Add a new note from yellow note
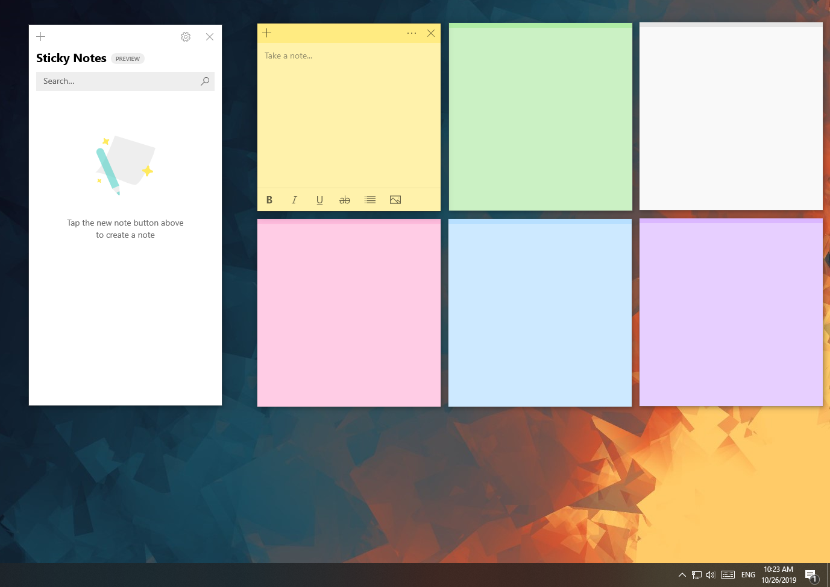The height and width of the screenshot is (587, 830). click(x=267, y=33)
